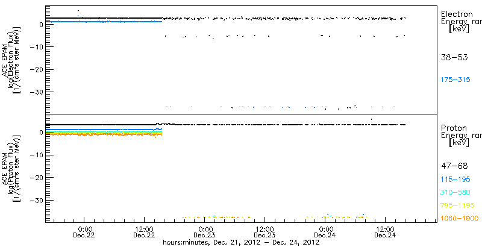Click the cyan 310-580 proton legend label
The height and width of the screenshot is (247, 482).
pos(455,192)
